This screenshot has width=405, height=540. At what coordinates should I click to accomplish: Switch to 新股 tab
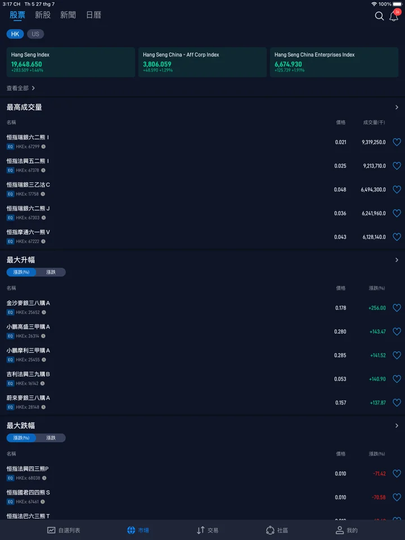coord(43,15)
